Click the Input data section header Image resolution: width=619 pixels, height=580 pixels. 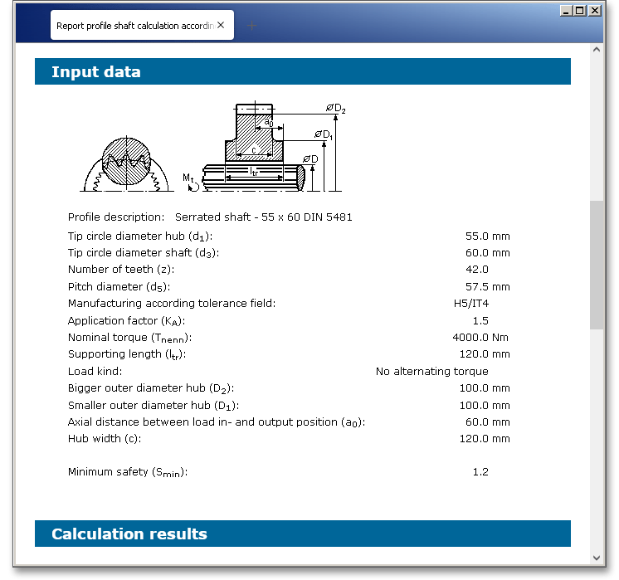[x=302, y=72]
